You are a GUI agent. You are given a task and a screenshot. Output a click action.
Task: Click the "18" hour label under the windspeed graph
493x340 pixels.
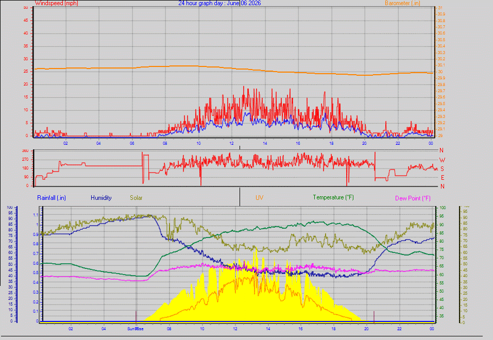tap(331, 143)
